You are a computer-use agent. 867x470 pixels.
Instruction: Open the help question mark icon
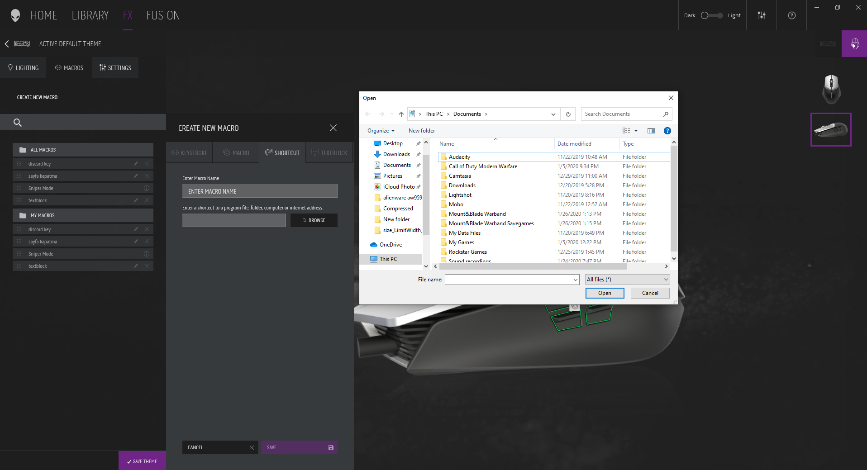tap(791, 15)
